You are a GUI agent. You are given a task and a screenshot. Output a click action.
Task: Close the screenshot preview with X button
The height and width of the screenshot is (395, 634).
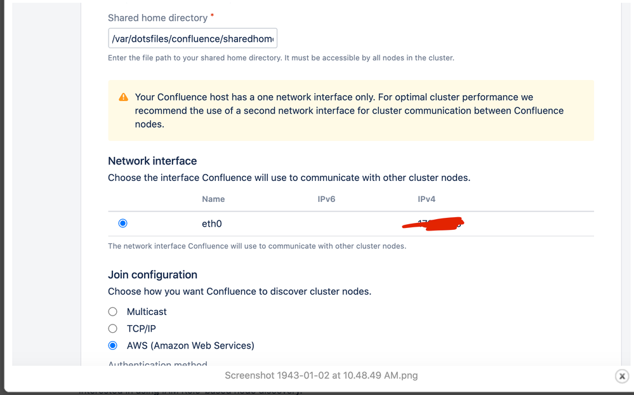[x=622, y=376]
